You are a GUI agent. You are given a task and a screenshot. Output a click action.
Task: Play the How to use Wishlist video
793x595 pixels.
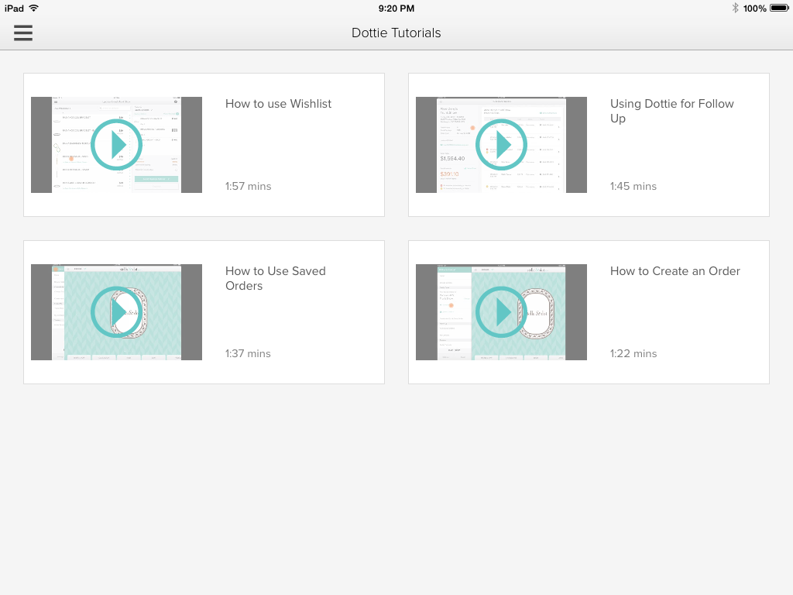(x=116, y=145)
